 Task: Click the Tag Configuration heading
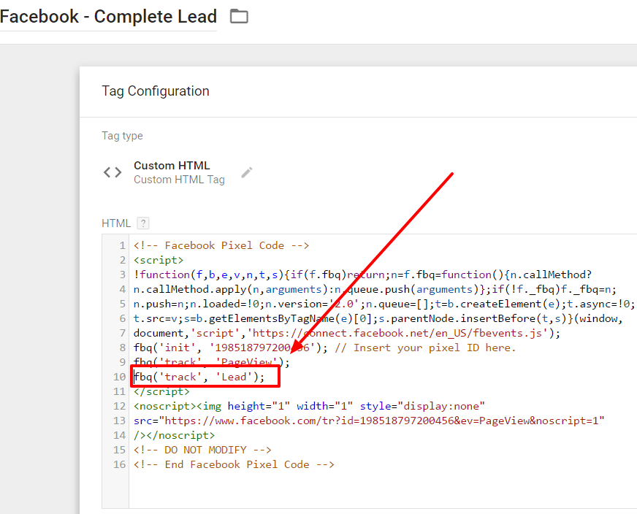(156, 91)
